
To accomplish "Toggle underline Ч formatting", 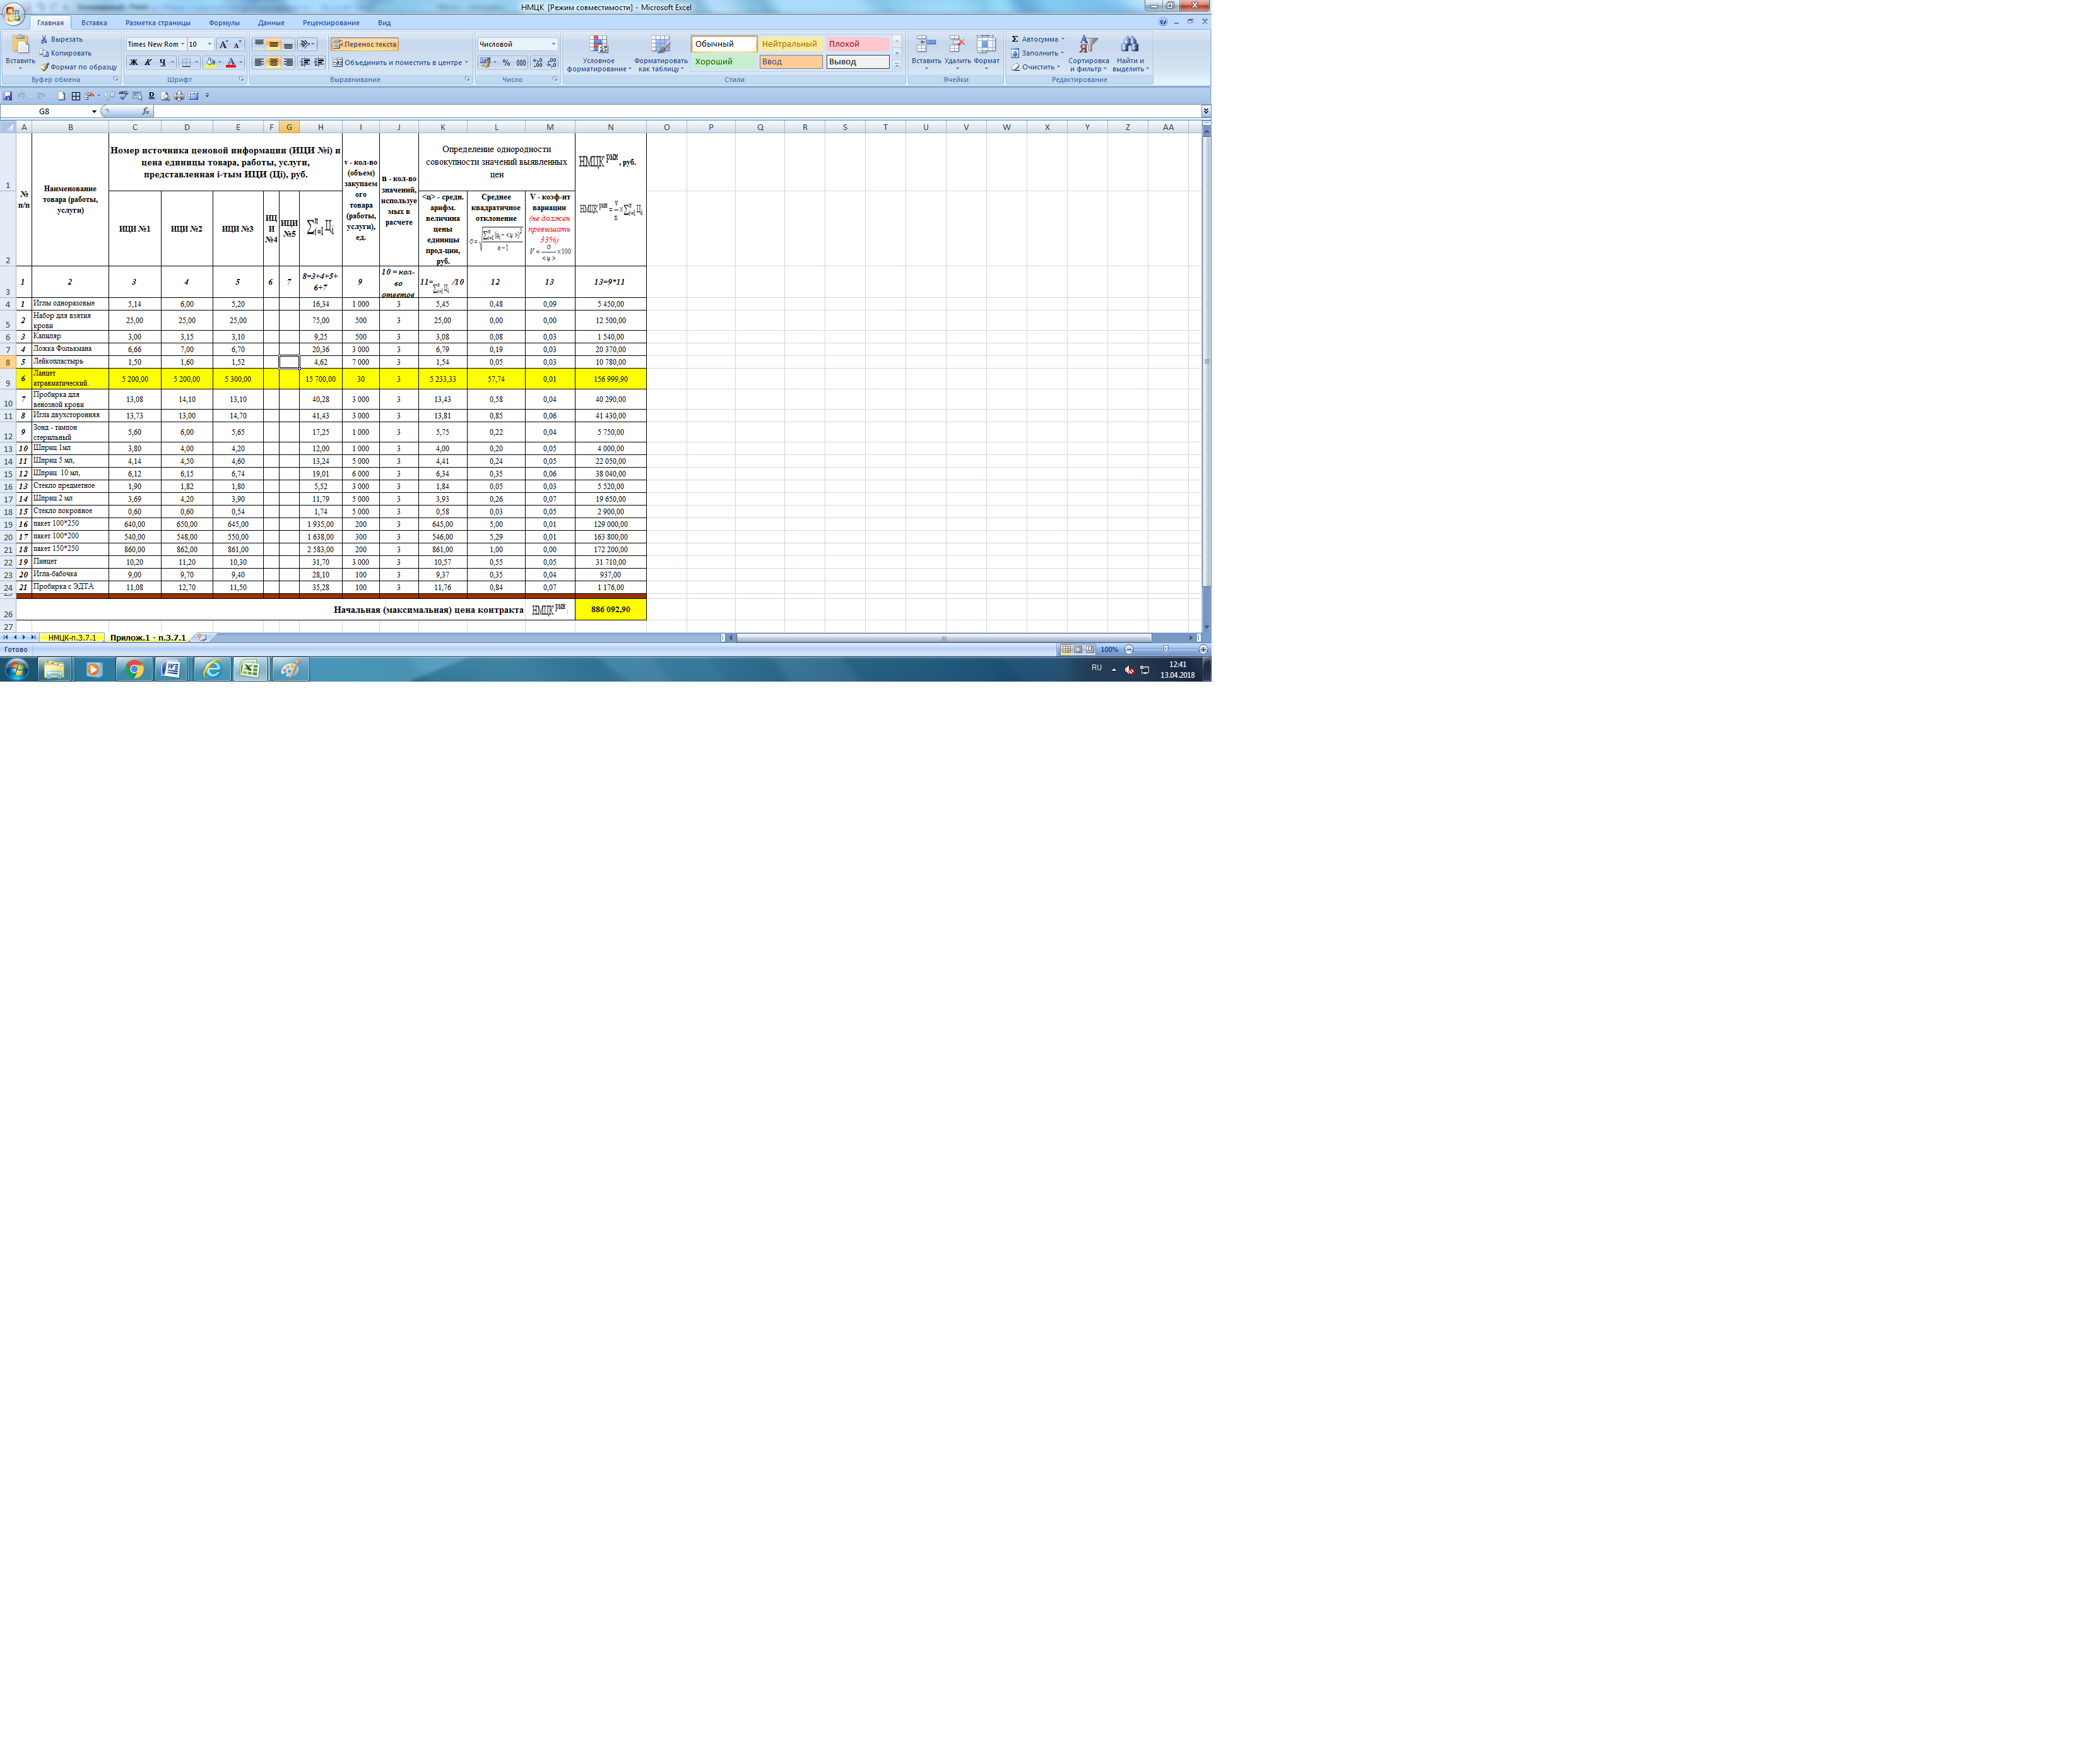I will [x=162, y=62].
